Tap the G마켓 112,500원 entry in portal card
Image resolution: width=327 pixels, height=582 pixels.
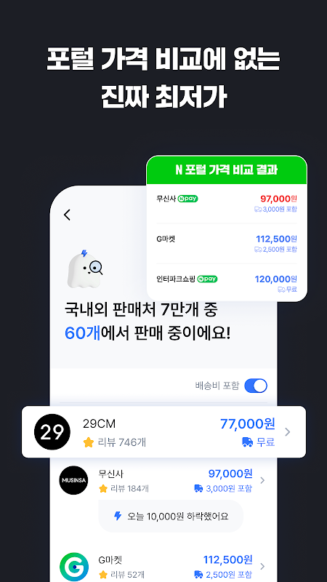click(x=227, y=244)
